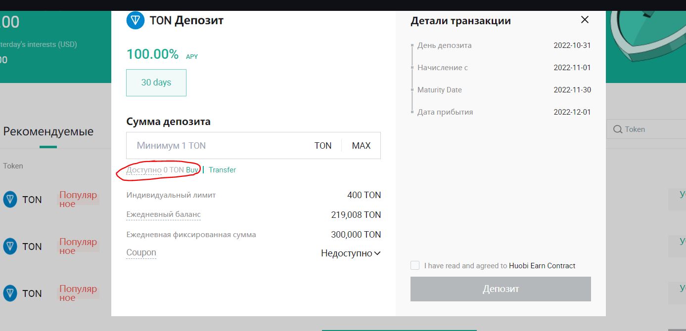Click the second TON token icon in list
Viewport: 686px width, 331px height.
(10, 247)
